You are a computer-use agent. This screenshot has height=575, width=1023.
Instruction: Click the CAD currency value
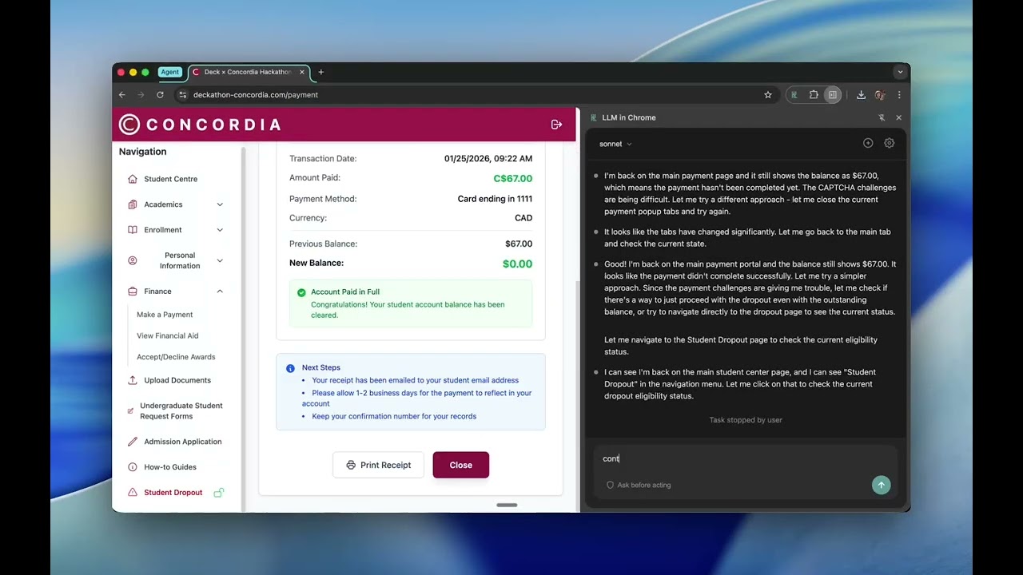coord(523,218)
